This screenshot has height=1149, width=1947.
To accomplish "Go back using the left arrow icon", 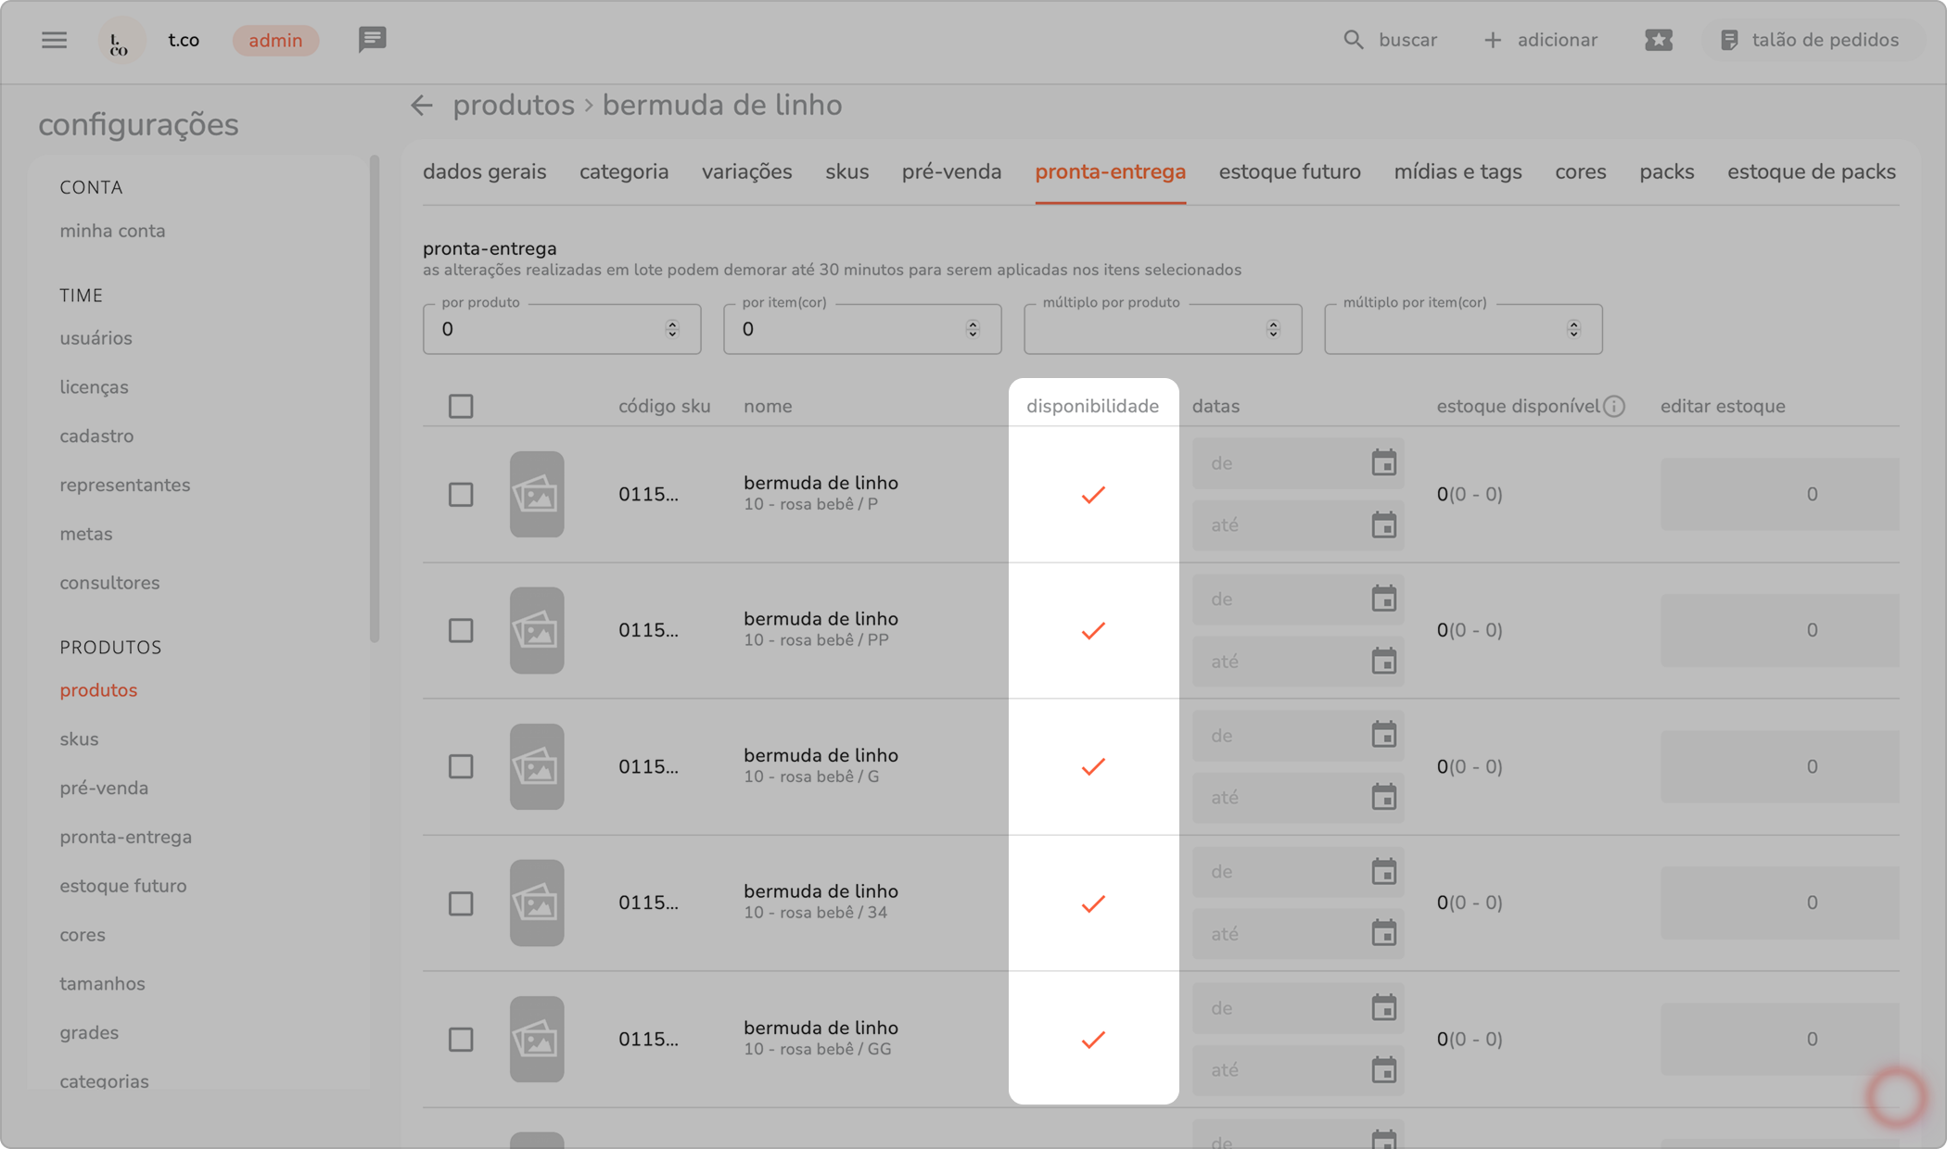I will [x=422, y=106].
